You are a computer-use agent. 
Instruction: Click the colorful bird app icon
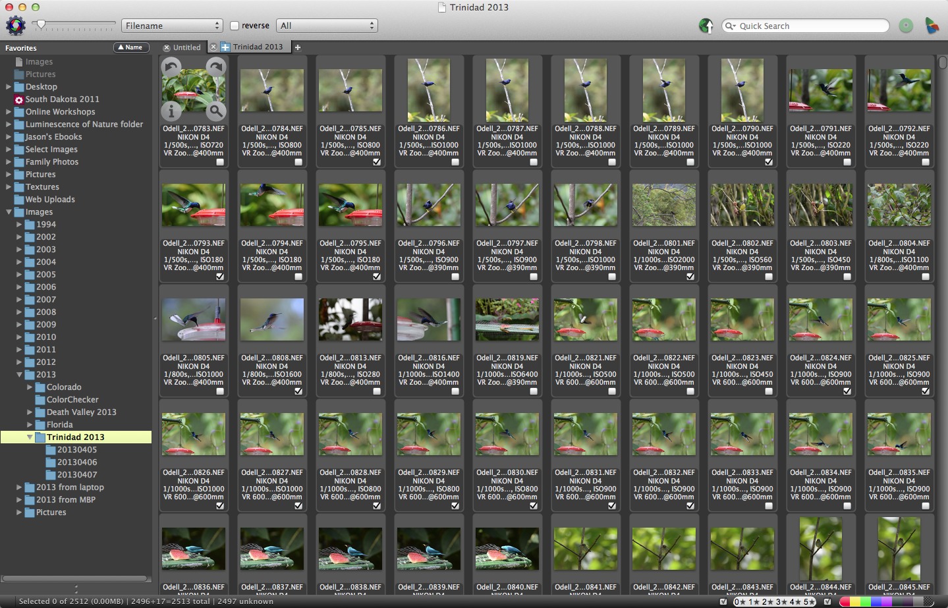tap(932, 26)
